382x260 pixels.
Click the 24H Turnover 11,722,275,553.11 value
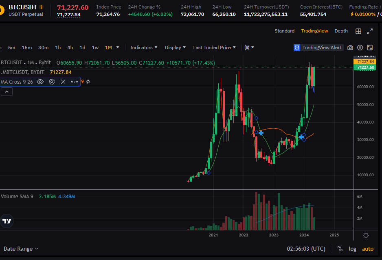266,14
